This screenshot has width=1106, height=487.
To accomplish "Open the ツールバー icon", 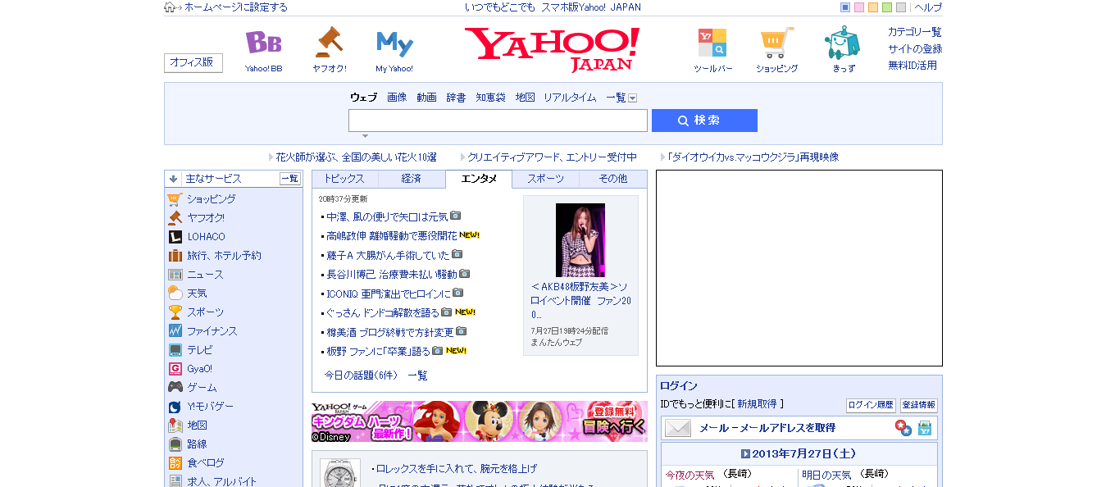I will coord(712,43).
